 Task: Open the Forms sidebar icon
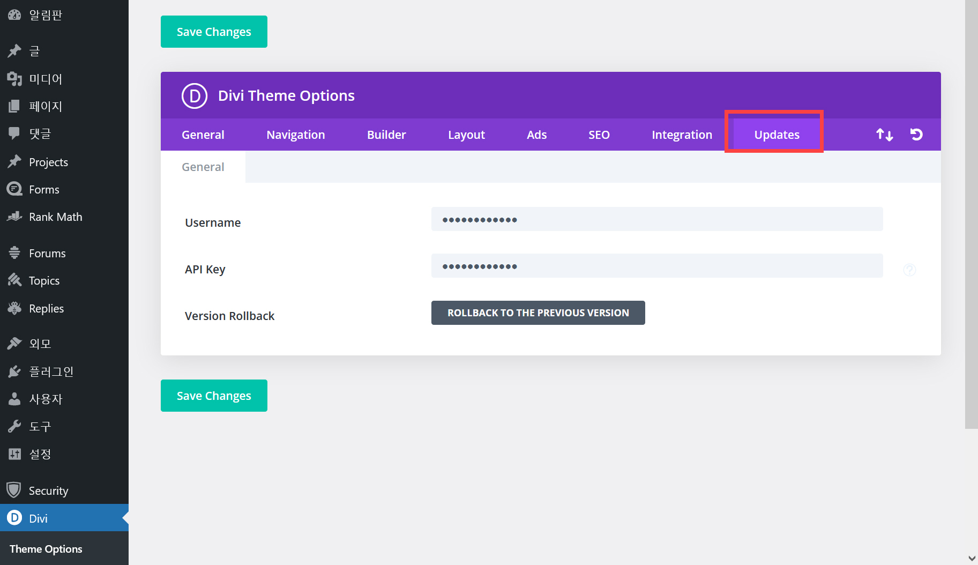[14, 189]
